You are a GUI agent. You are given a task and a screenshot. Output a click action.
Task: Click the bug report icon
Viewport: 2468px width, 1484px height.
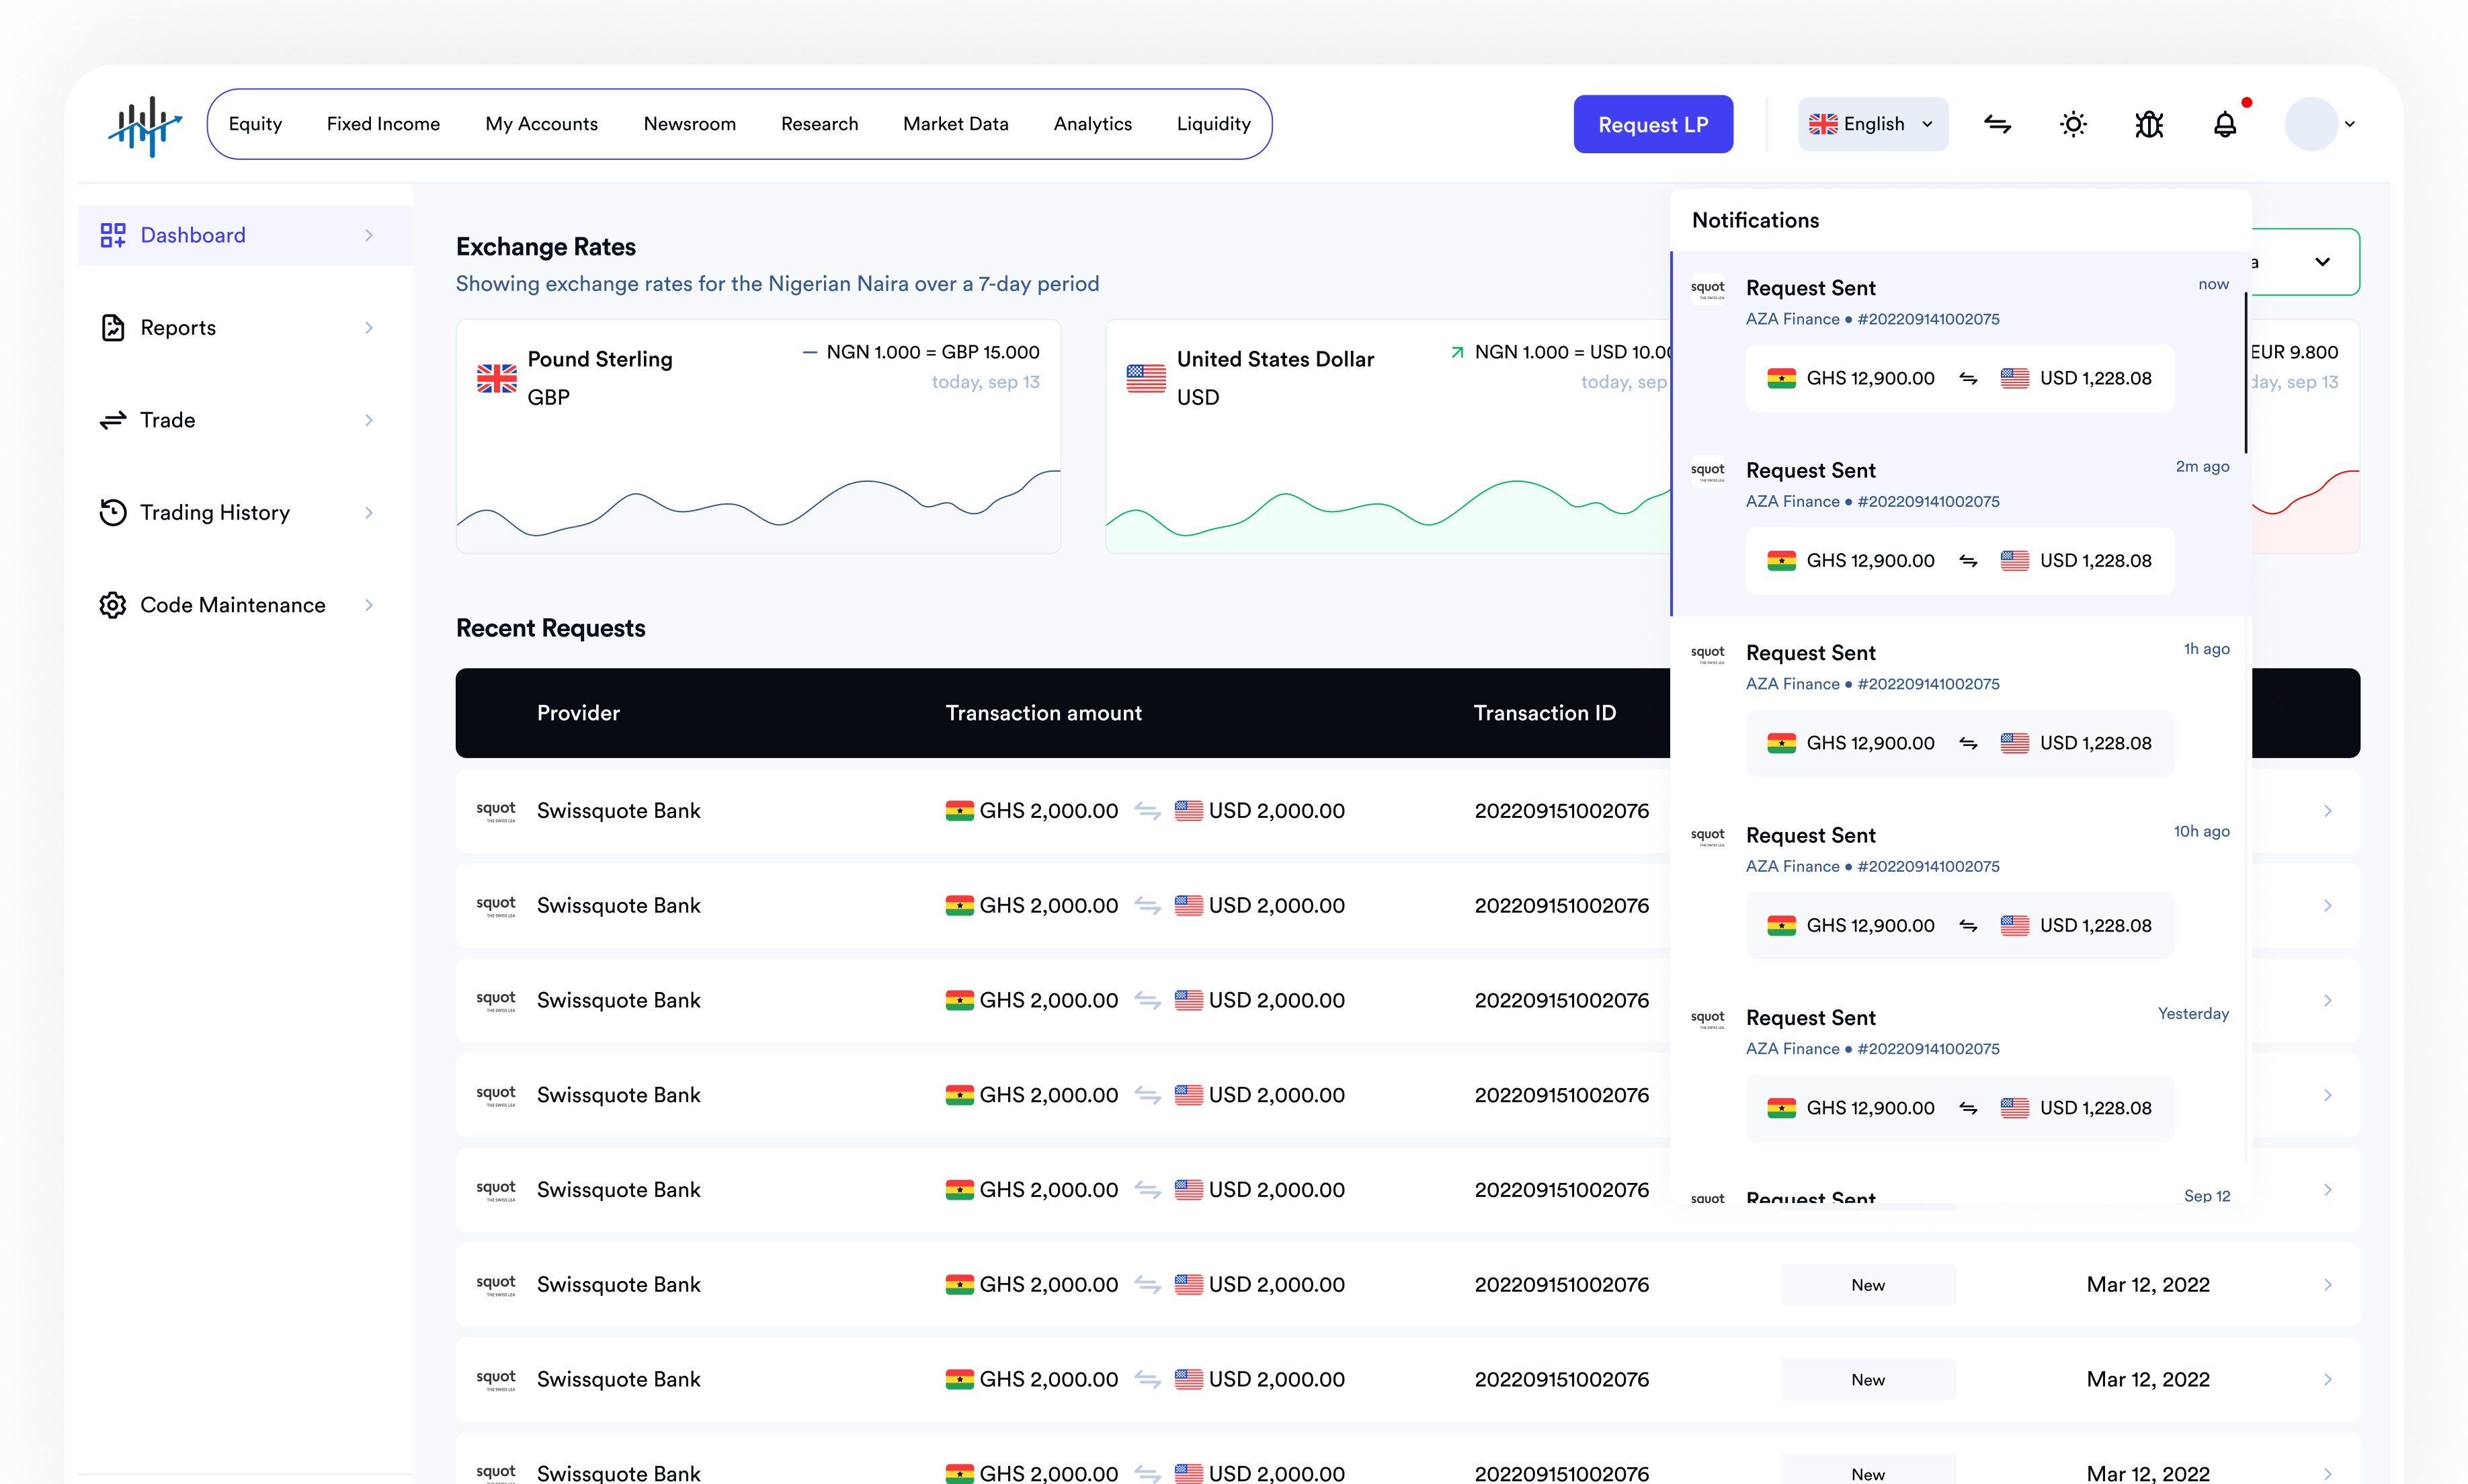coord(2149,124)
